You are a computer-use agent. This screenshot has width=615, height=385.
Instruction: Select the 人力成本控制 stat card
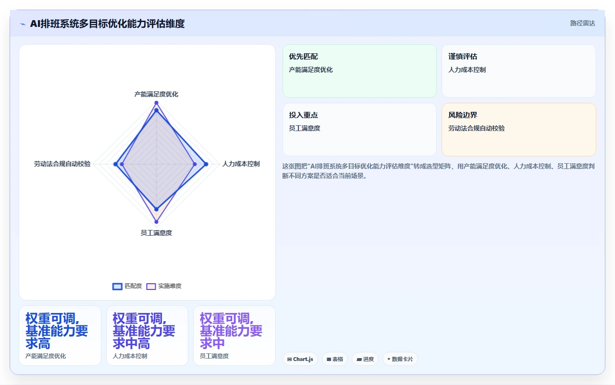coord(147,336)
